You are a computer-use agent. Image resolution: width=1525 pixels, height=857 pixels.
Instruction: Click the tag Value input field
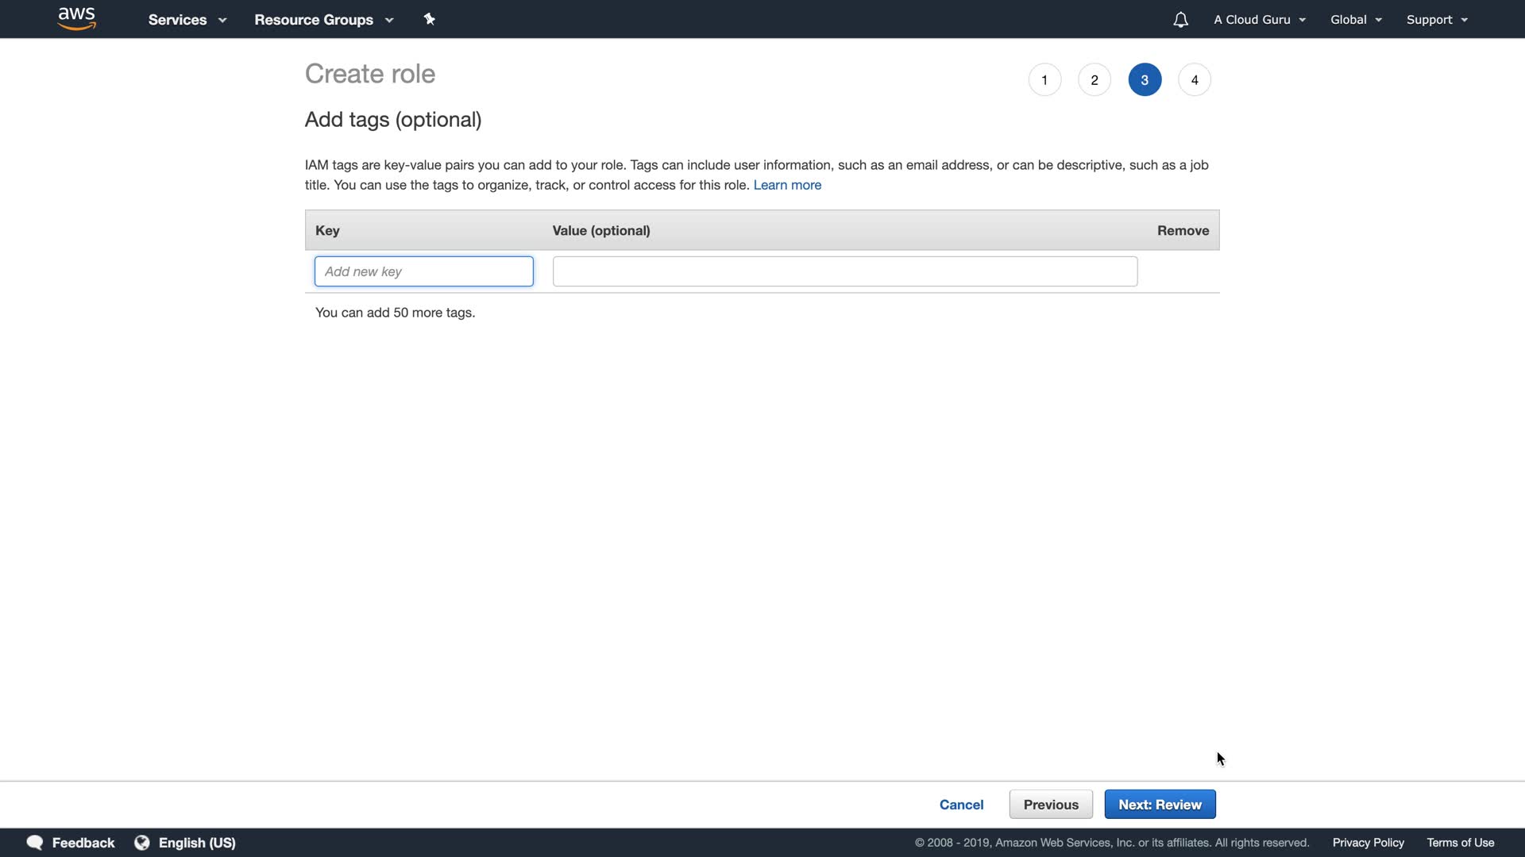pos(845,271)
